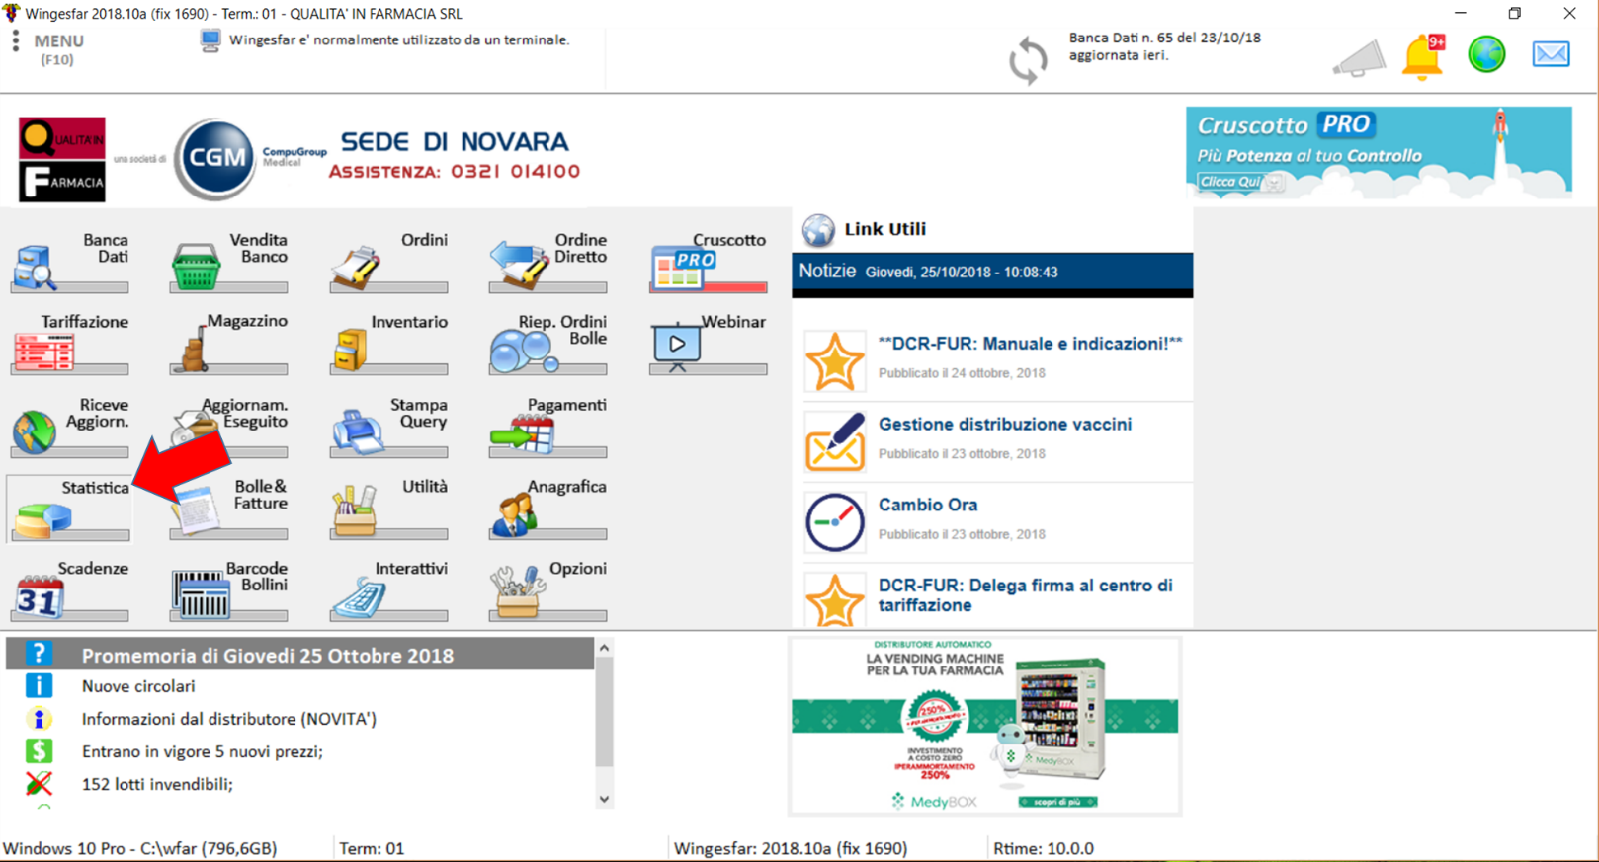
Task: Open the Inventario module
Action: pyautogui.click(x=388, y=344)
